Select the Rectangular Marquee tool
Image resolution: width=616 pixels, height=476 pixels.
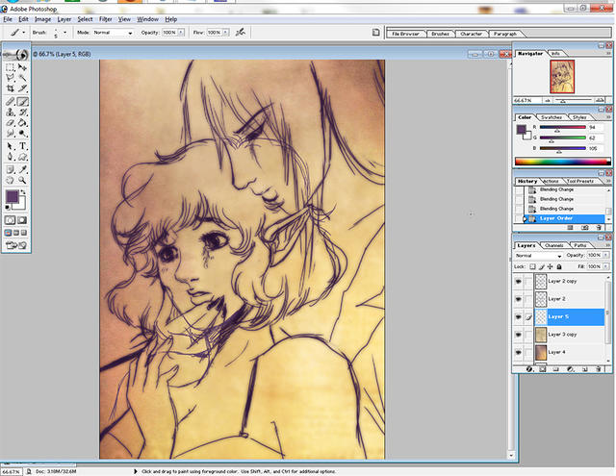pyautogui.click(x=11, y=67)
